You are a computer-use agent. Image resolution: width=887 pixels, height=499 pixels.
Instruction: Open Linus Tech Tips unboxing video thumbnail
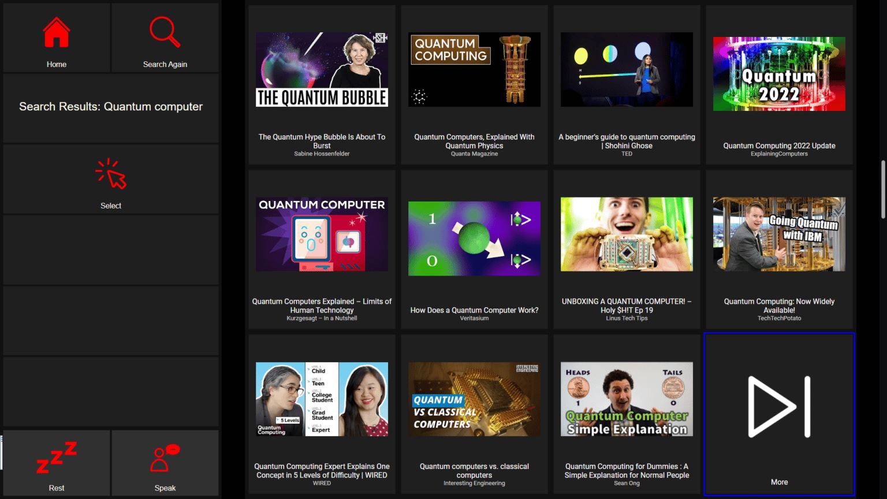(627, 234)
